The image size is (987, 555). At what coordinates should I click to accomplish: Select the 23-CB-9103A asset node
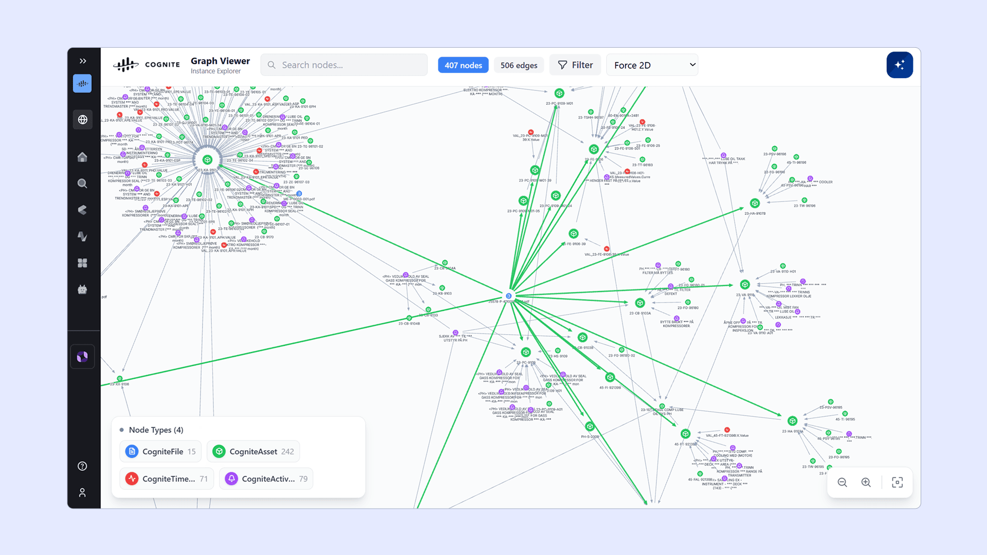pyautogui.click(x=640, y=303)
